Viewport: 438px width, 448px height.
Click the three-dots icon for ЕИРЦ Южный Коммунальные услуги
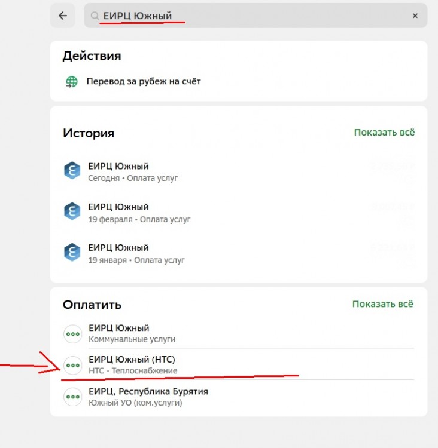(x=73, y=334)
